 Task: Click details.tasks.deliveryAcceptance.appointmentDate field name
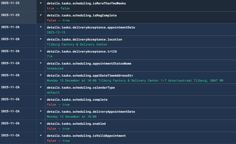tap(91, 27)
